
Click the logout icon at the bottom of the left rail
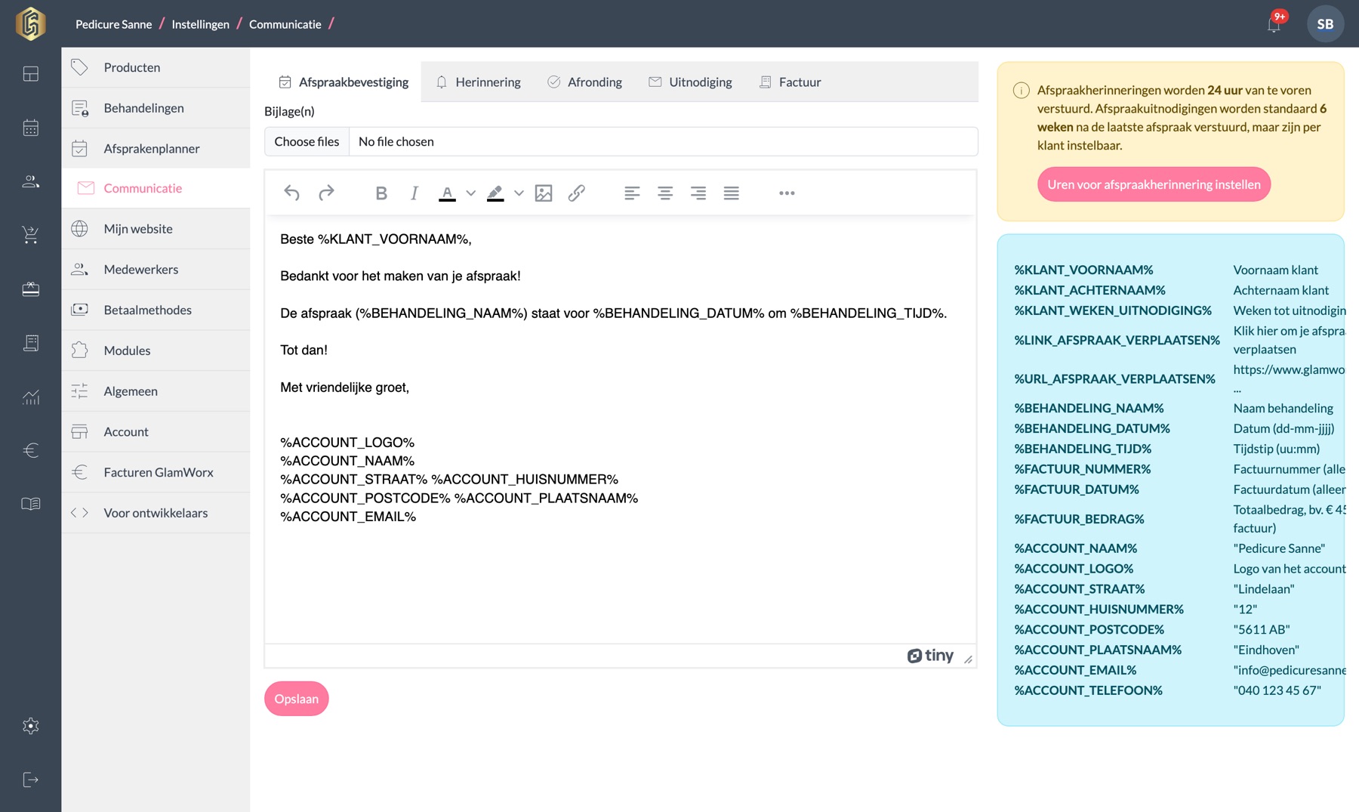[x=31, y=780]
